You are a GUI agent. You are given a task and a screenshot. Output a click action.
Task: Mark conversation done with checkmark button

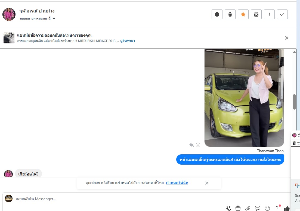click(282, 14)
